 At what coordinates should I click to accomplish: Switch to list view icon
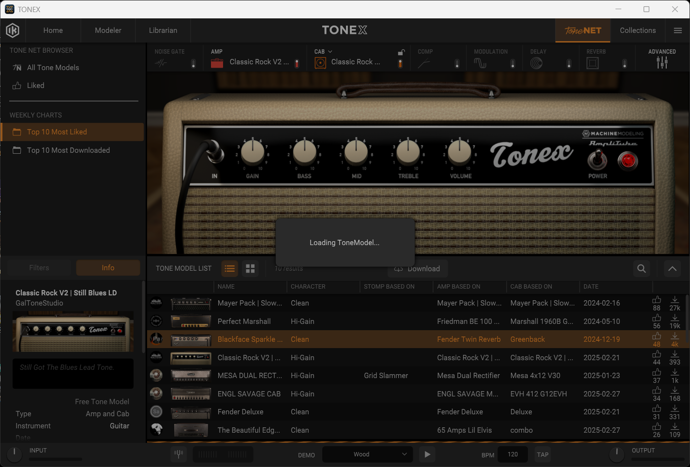pyautogui.click(x=230, y=268)
